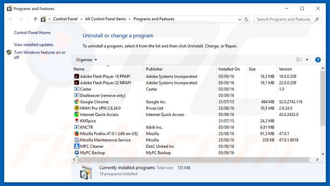Screen dimensions: 330x186
Task: Click the 228 KB size cell
Action: [268, 140]
